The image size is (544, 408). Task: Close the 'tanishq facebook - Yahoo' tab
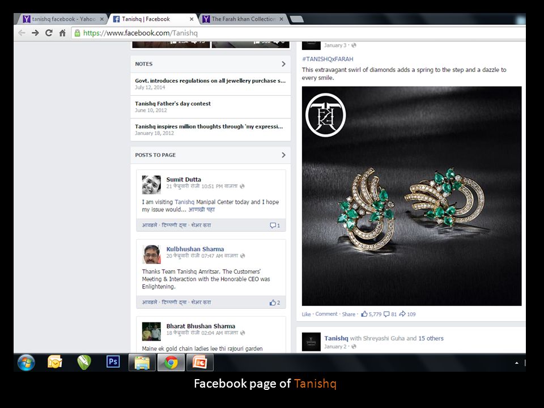coord(101,19)
